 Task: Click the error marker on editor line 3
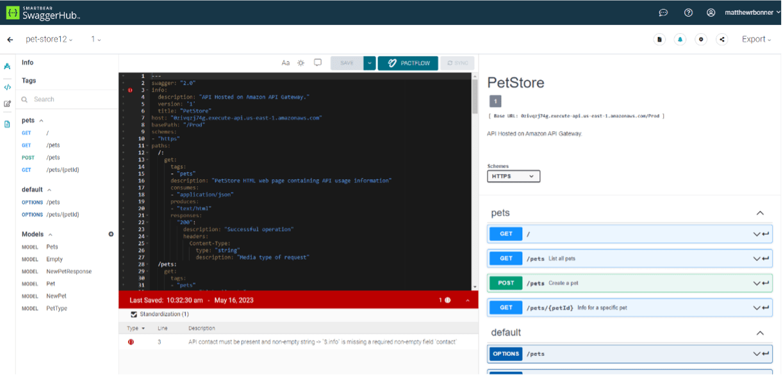pyautogui.click(x=130, y=90)
